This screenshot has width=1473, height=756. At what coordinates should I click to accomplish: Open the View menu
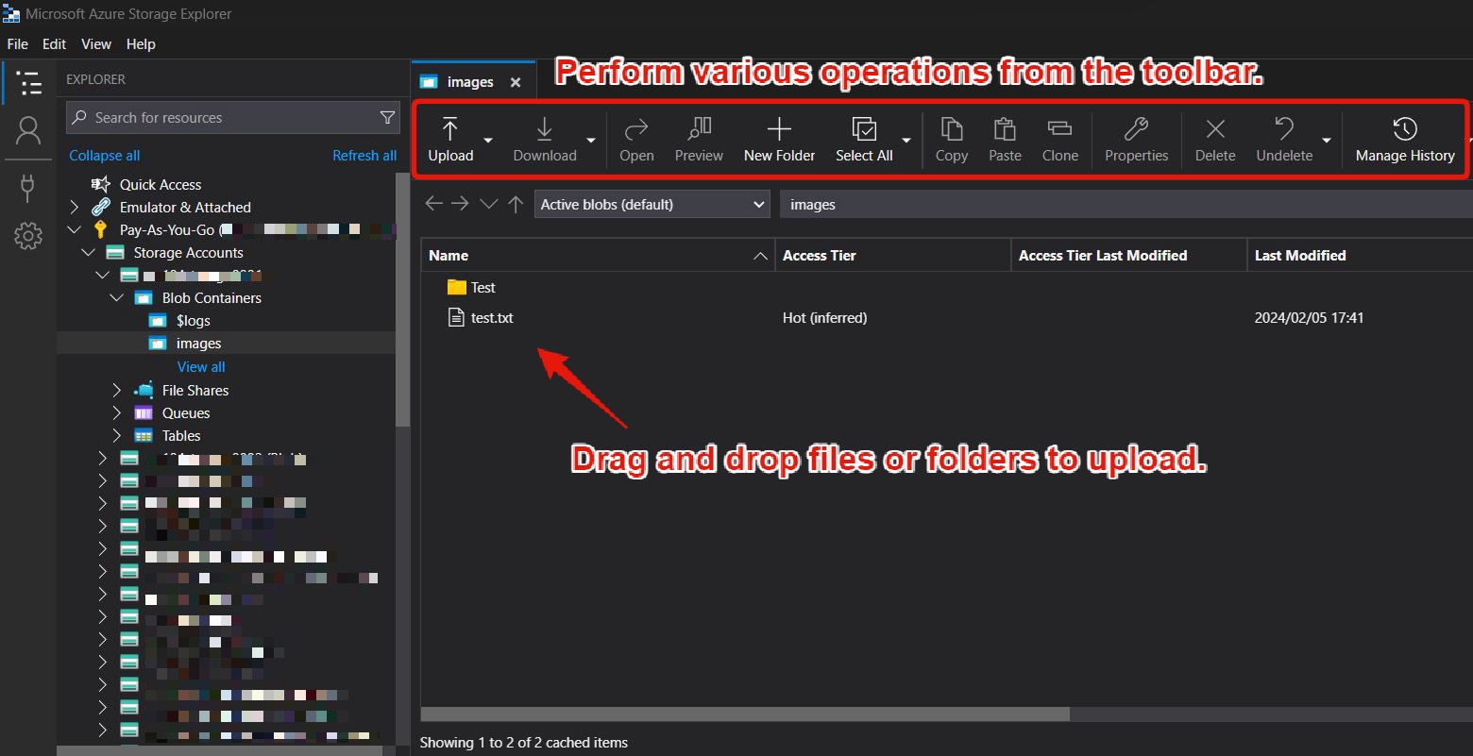point(96,43)
